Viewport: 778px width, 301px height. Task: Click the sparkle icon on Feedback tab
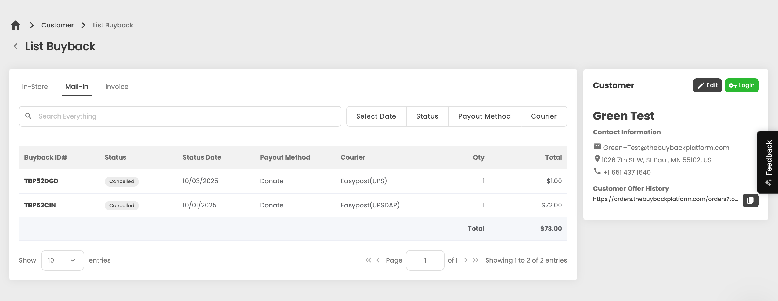(x=768, y=182)
